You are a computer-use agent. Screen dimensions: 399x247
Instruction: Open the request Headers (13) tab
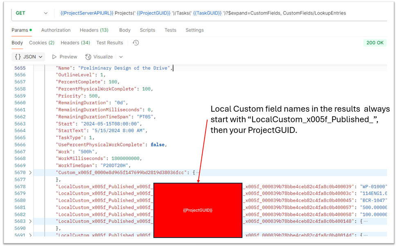pos(94,30)
